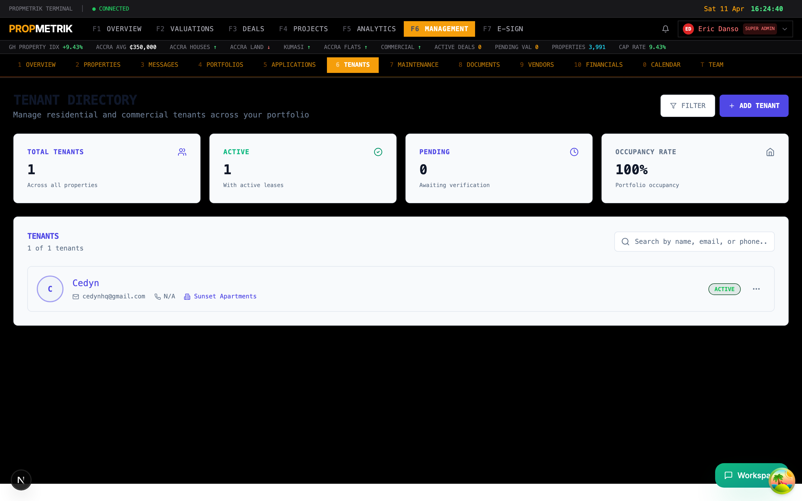Click the ACCRA HOUSES ticker item

193,47
